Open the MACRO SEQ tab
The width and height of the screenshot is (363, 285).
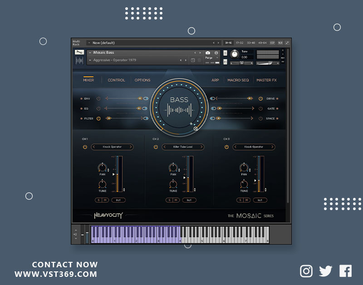click(238, 80)
